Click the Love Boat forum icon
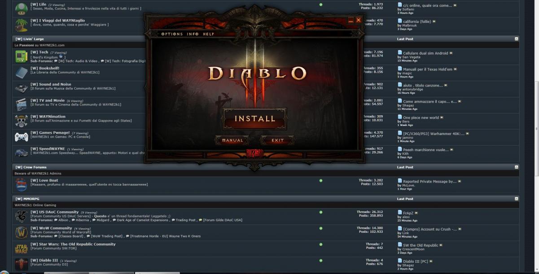Viewport: 539px width, 274px height. click(x=21, y=184)
